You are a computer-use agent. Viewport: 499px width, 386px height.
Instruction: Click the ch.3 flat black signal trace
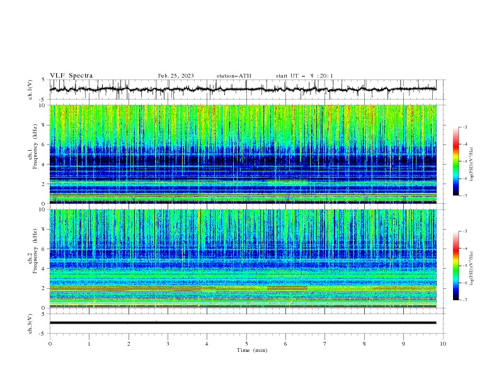click(243, 323)
